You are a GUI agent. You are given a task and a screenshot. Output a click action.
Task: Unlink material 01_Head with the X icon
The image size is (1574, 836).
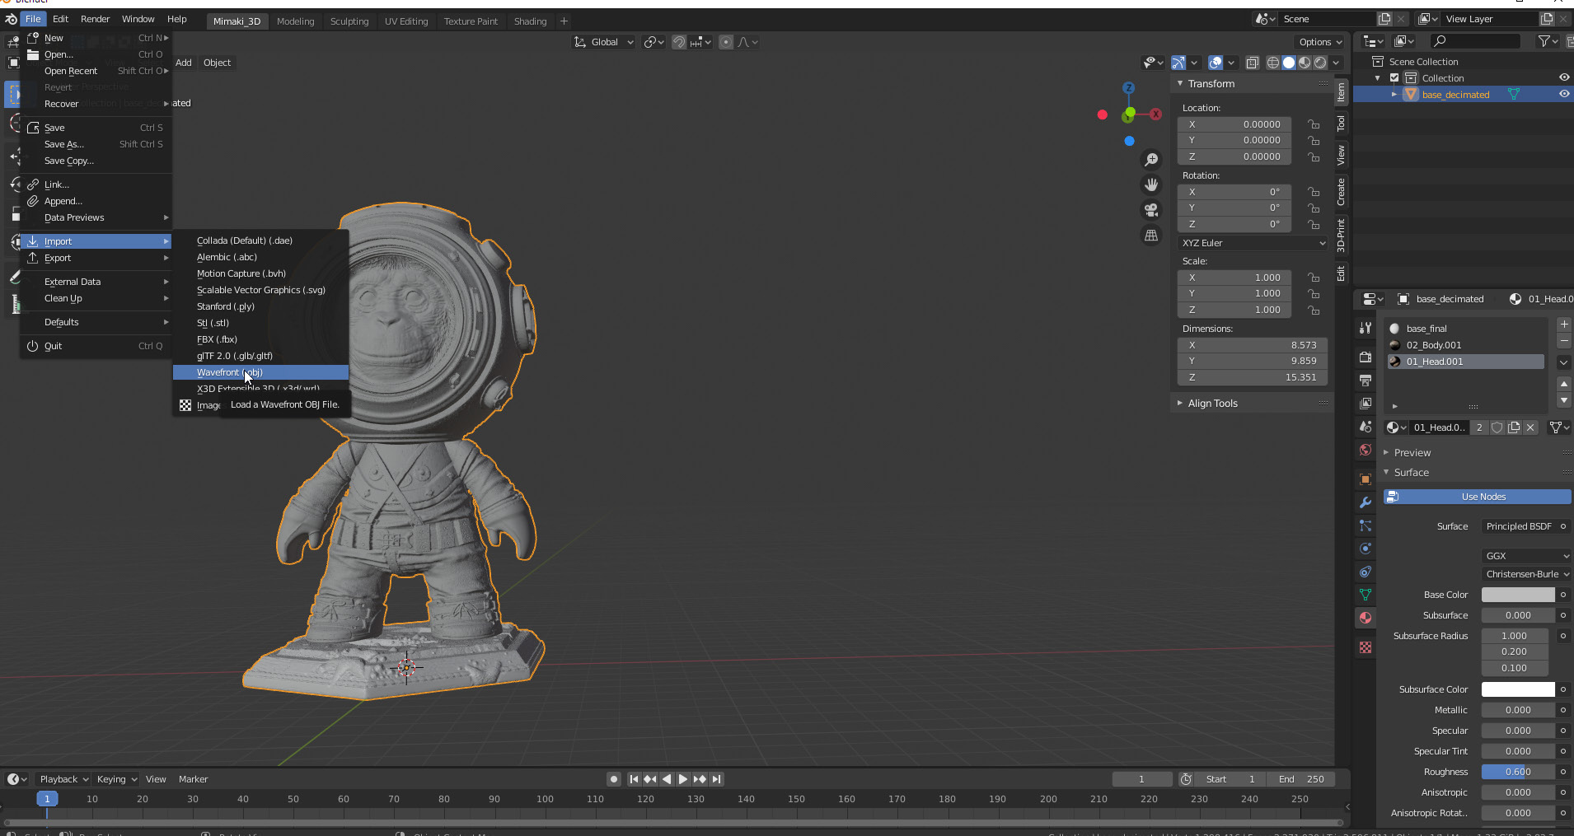pos(1530,427)
